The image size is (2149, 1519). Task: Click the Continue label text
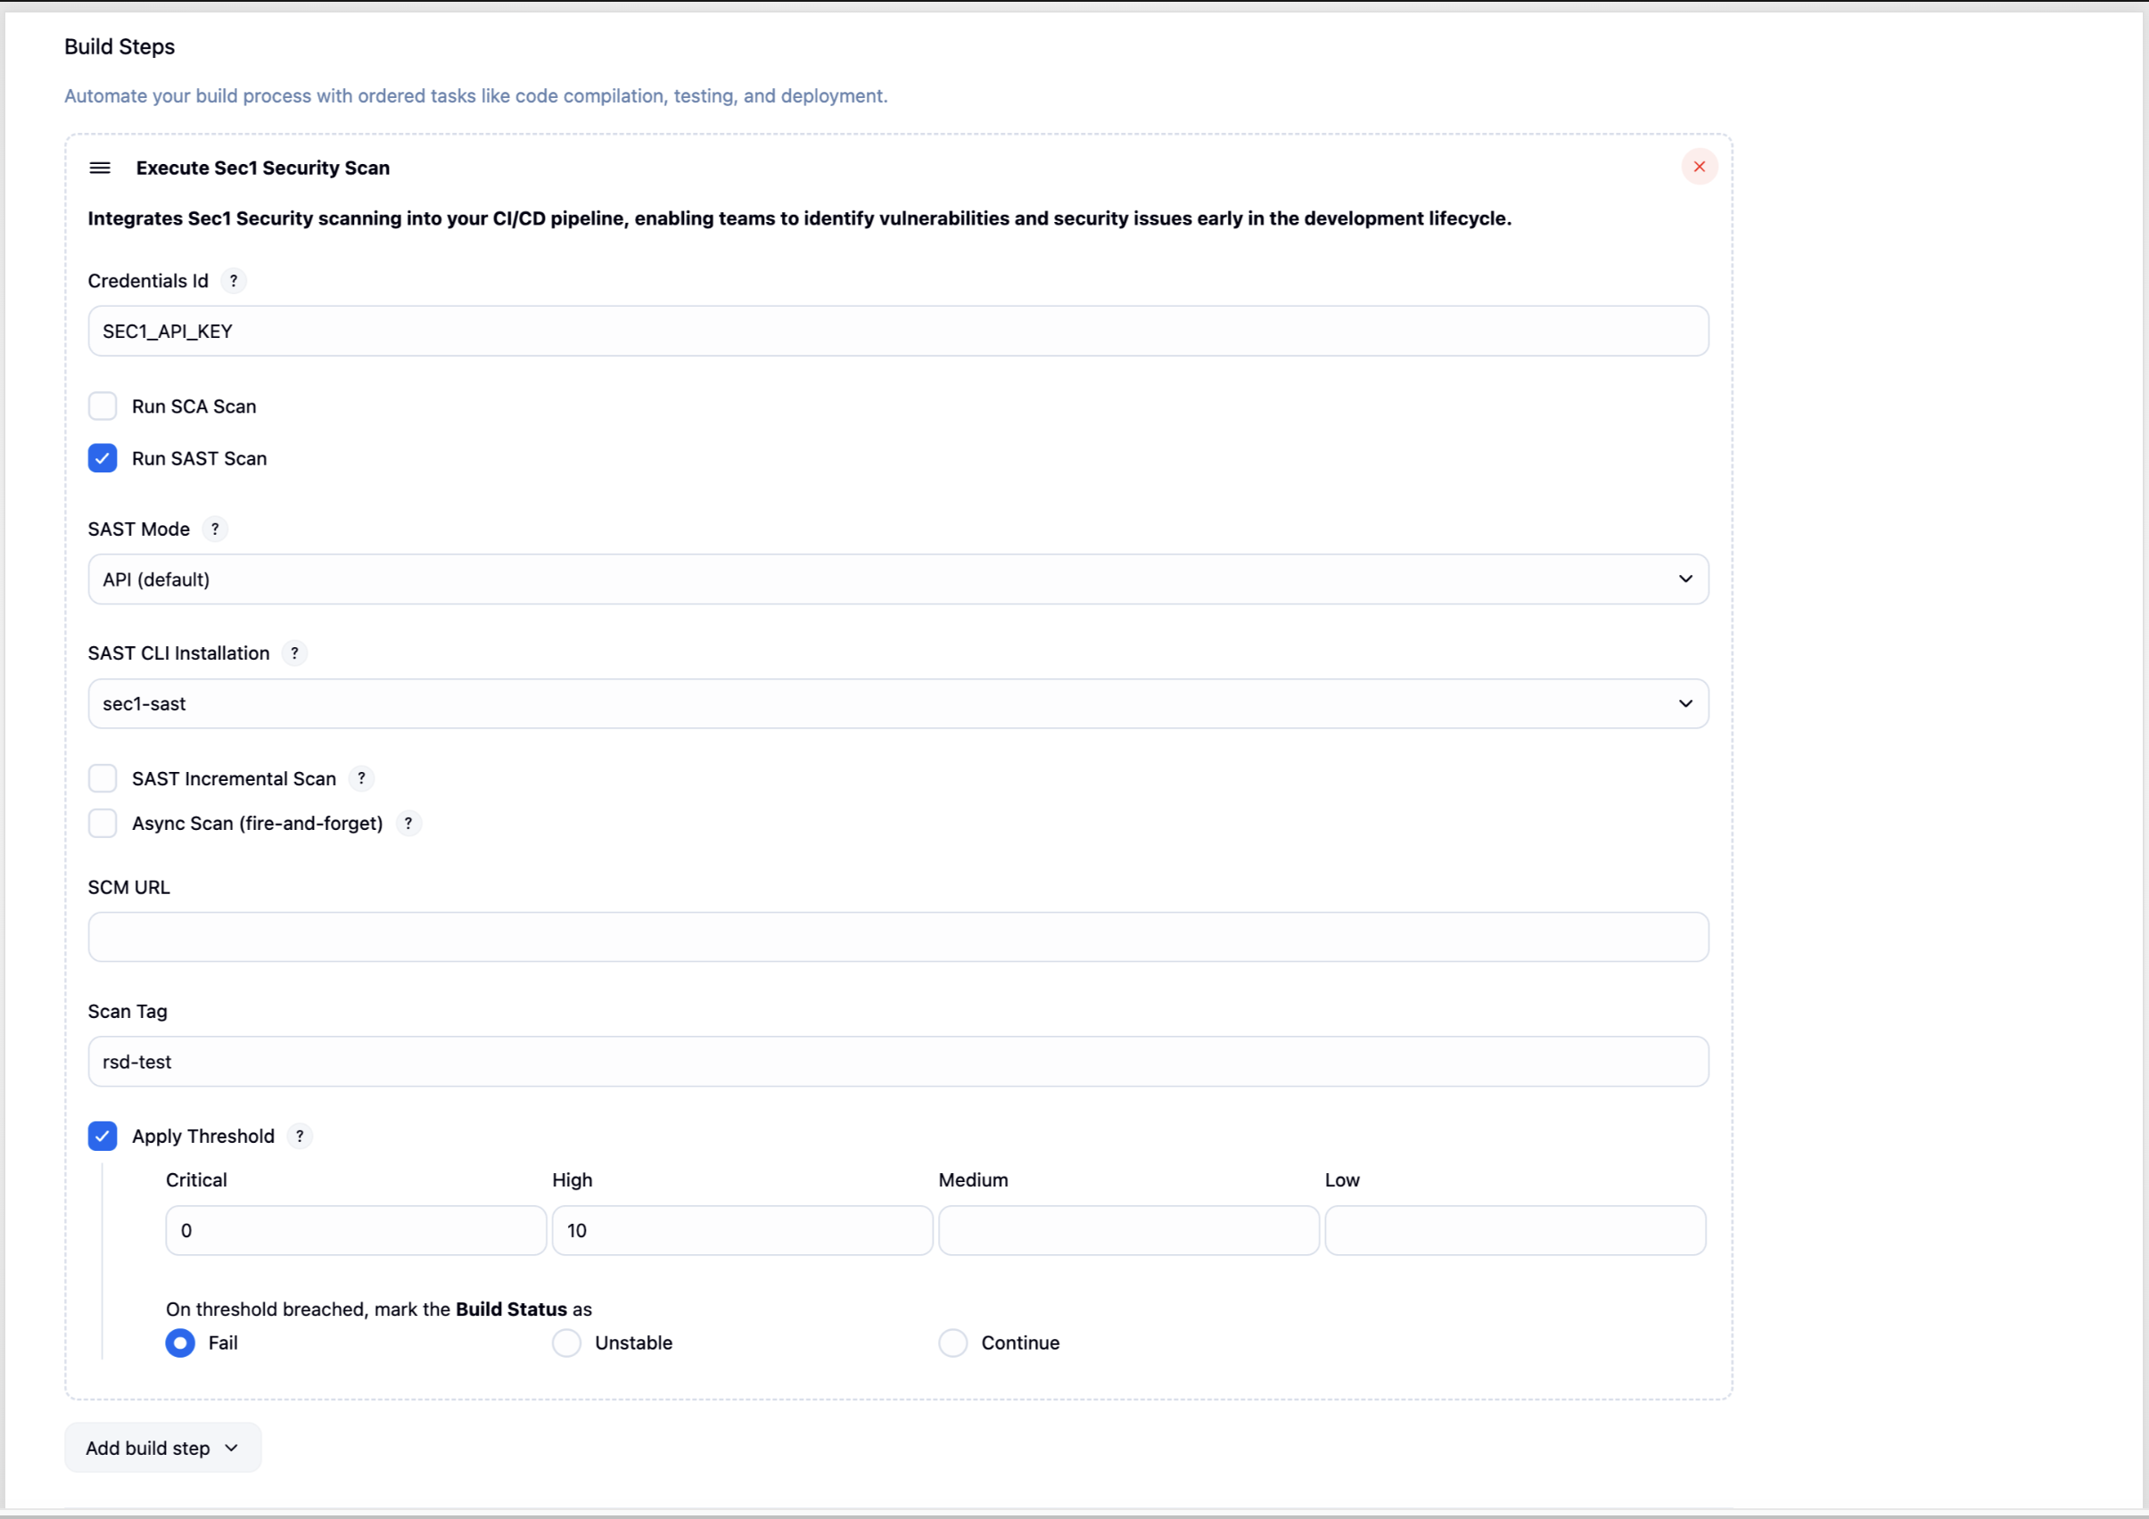point(1020,1343)
